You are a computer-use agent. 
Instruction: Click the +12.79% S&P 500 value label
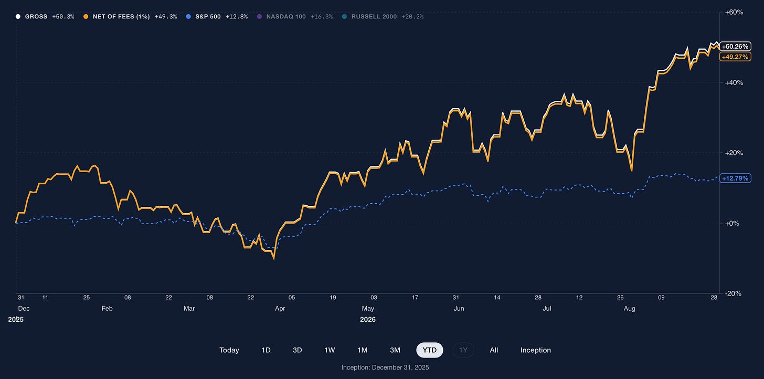click(735, 178)
